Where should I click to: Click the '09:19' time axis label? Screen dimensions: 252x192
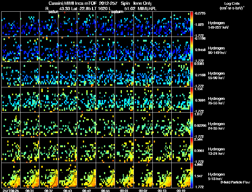point(181,190)
